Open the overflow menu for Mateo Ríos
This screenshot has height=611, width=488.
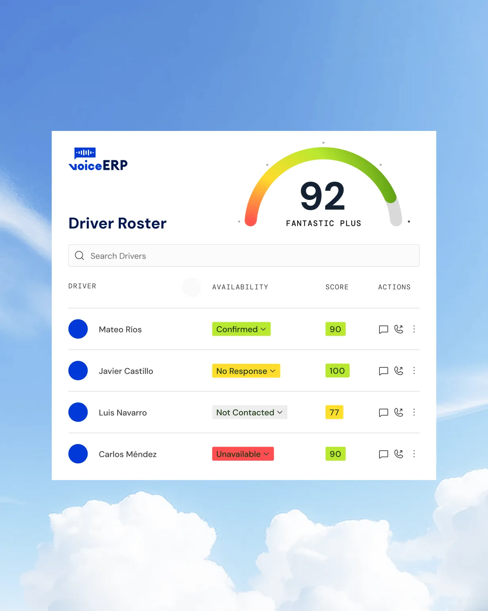(x=414, y=329)
